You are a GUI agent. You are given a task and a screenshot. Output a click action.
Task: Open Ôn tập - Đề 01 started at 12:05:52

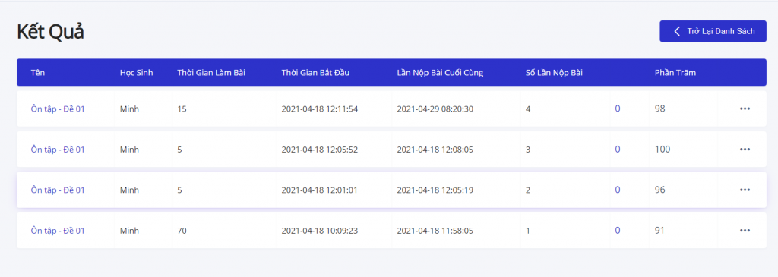tap(58, 150)
